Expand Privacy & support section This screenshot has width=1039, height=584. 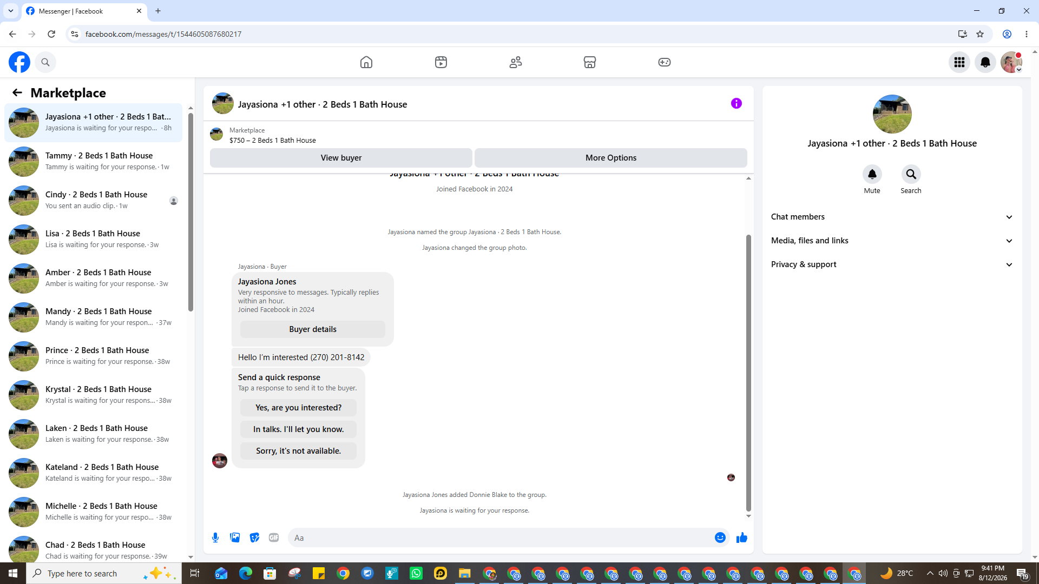892,264
